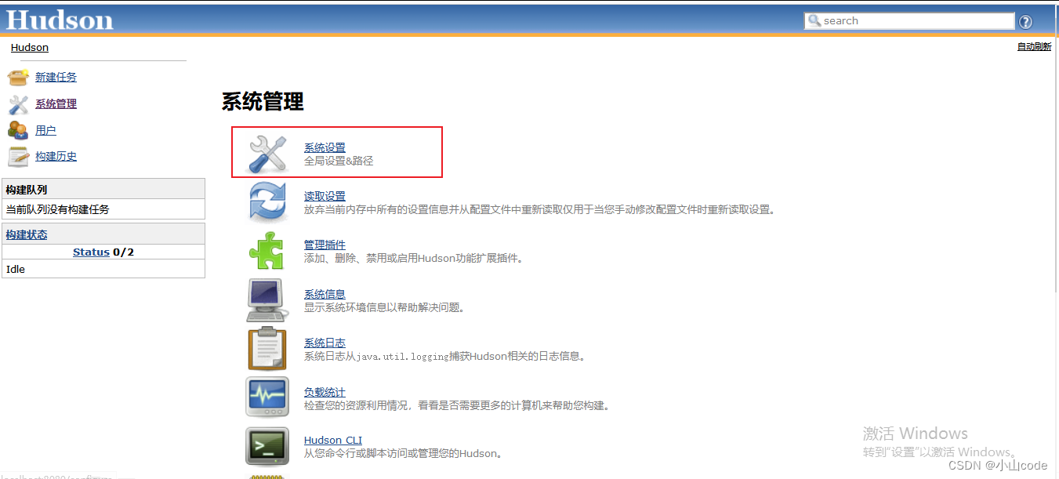
Task: Open 系统管理 link in sidebar
Action: tap(56, 103)
